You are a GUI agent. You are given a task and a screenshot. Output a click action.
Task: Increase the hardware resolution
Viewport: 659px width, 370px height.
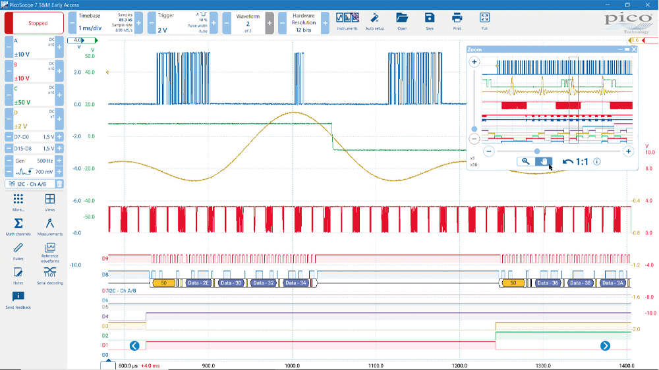pyautogui.click(x=325, y=22)
